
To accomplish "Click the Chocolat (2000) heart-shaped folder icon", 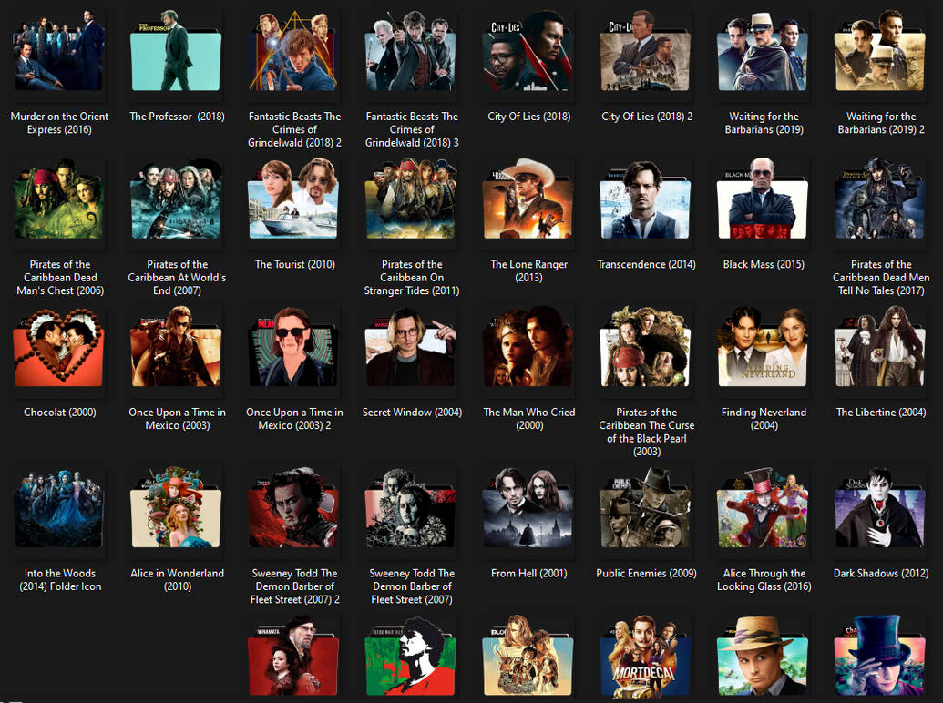I will point(58,348).
